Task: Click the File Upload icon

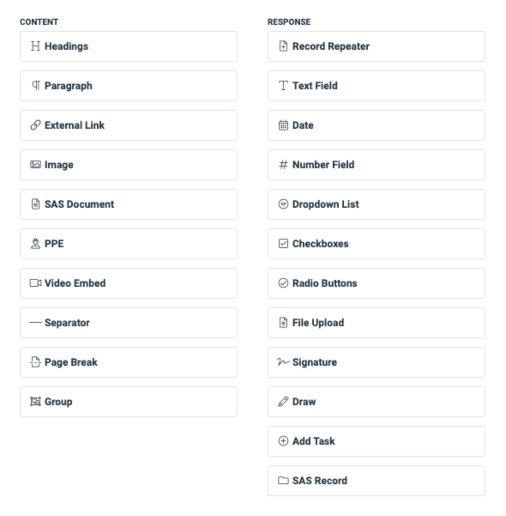Action: 283,322
